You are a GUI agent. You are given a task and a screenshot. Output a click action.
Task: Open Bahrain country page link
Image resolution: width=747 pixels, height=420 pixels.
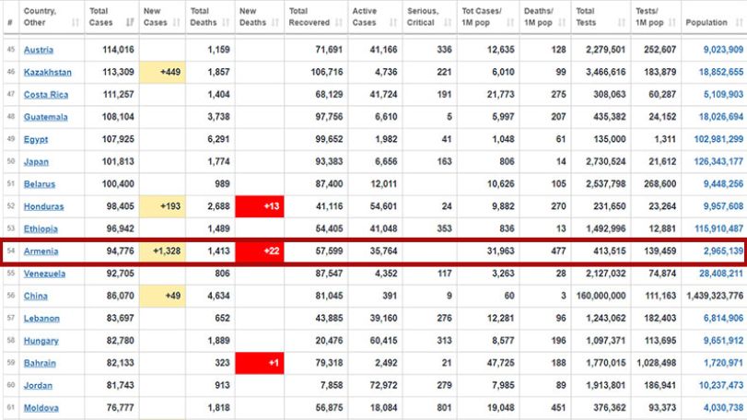pos(40,363)
